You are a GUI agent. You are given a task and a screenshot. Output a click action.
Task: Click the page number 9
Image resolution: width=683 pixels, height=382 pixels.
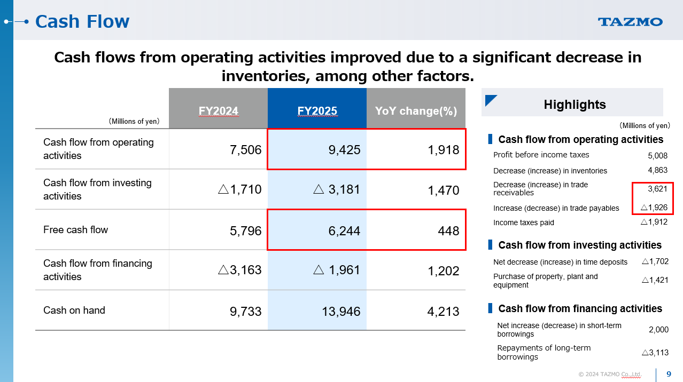669,374
